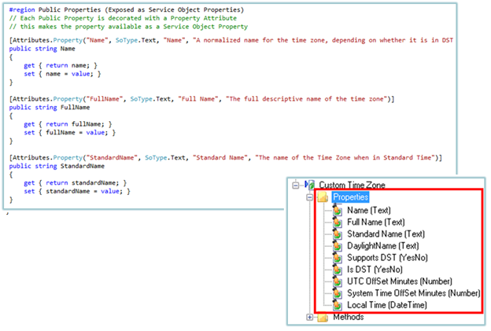The width and height of the screenshot is (491, 331).
Task: Collapse the Properties folder node
Action: click(x=310, y=197)
